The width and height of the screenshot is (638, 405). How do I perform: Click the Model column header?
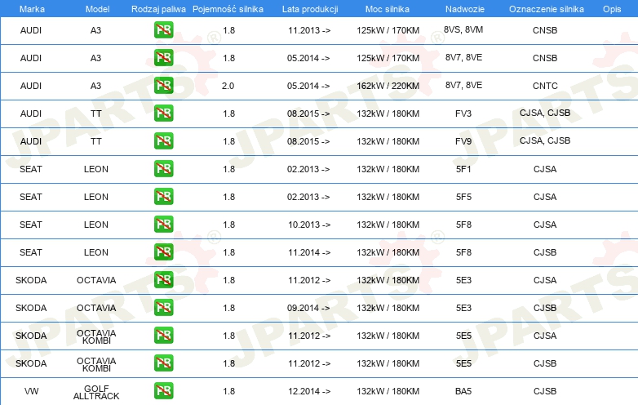(x=97, y=9)
